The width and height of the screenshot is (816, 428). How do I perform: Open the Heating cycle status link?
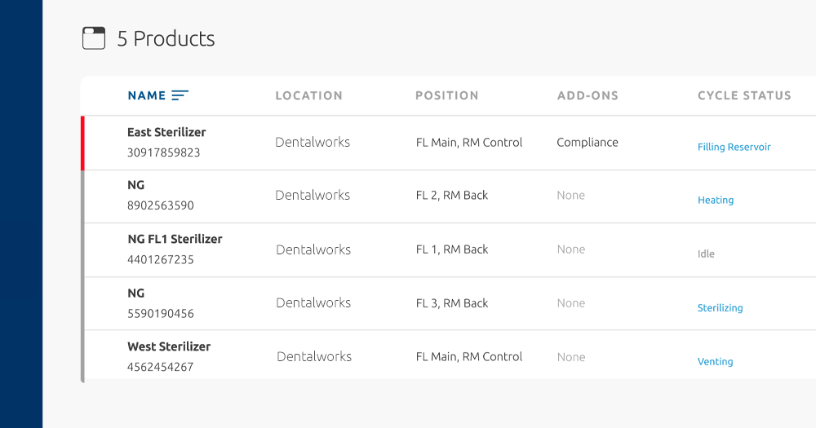tap(716, 201)
